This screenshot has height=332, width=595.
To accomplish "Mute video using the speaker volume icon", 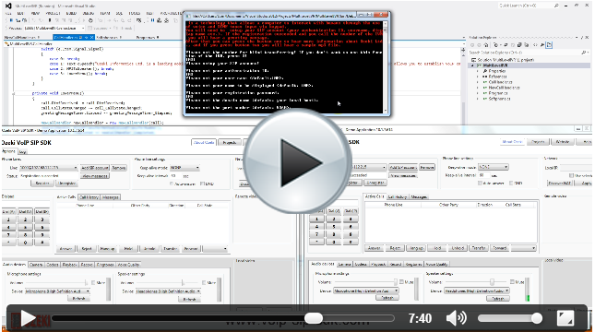I will coord(456,318).
